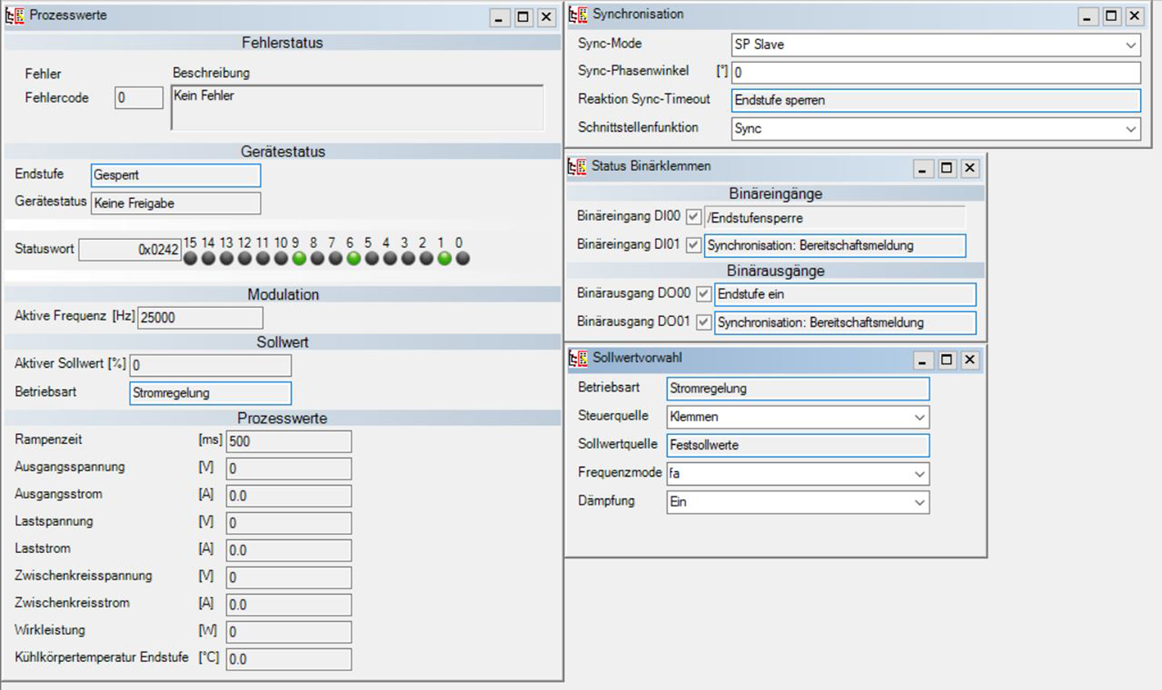Click the Synchronisation window title icon
Image resolution: width=1162 pixels, height=690 pixels.
coord(578,15)
